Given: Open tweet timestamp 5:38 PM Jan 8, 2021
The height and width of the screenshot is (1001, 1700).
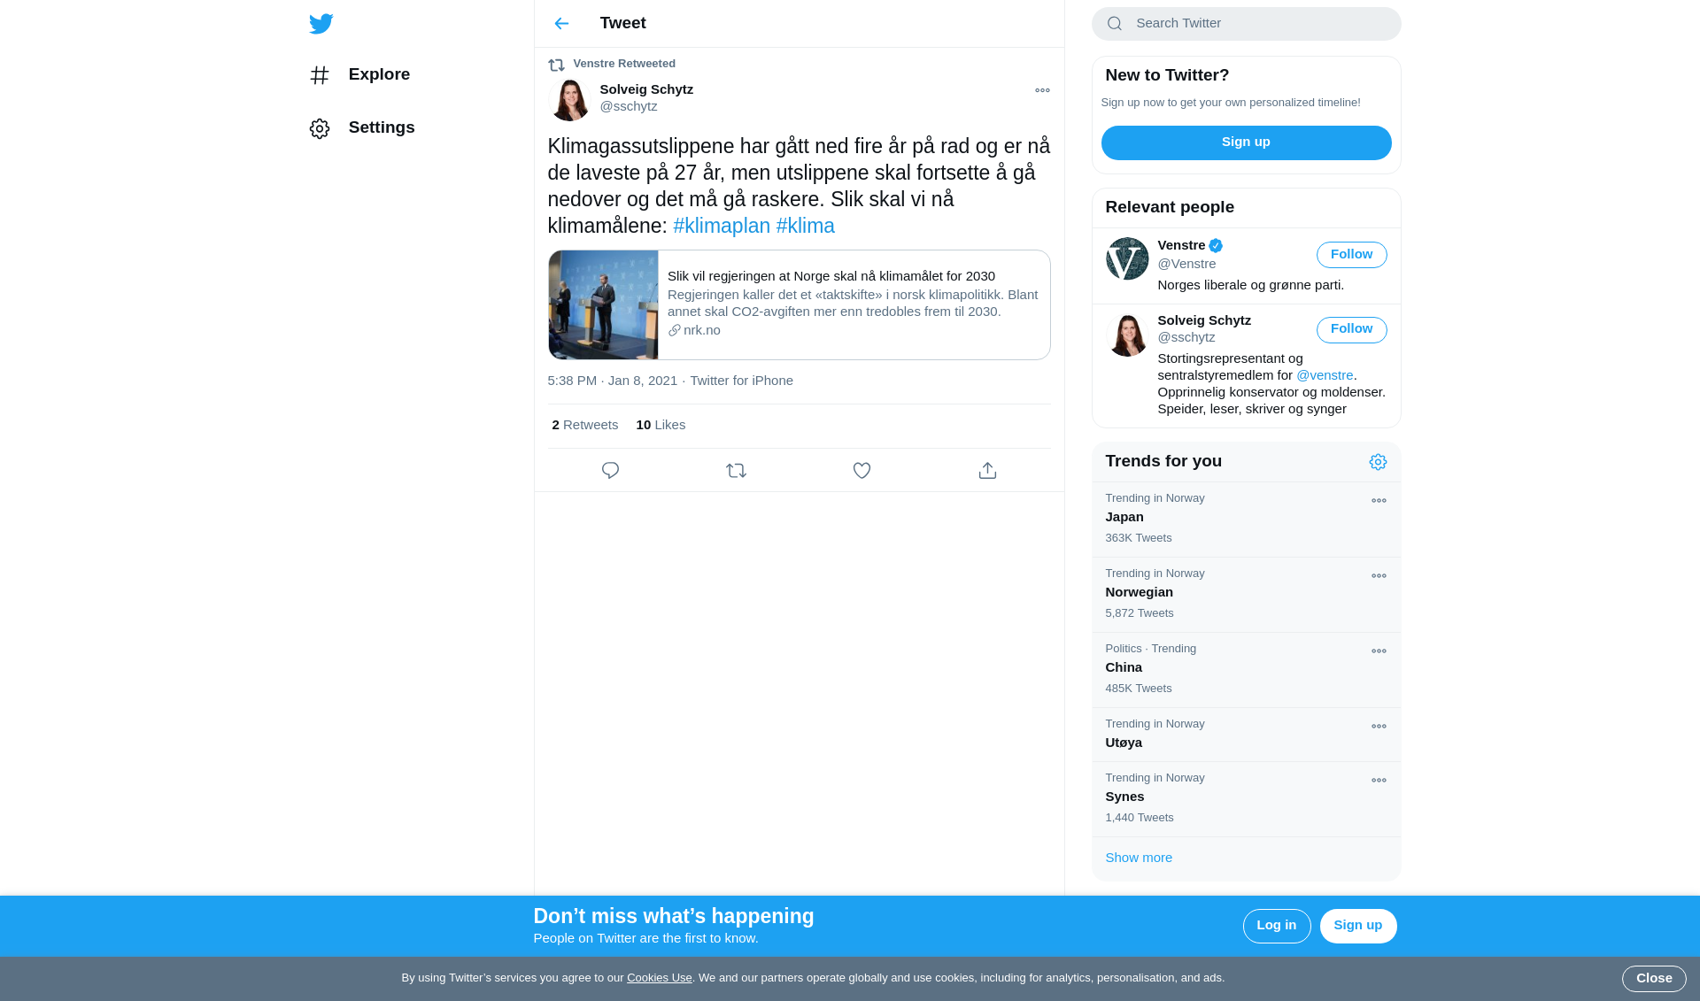Looking at the screenshot, I should point(612,381).
